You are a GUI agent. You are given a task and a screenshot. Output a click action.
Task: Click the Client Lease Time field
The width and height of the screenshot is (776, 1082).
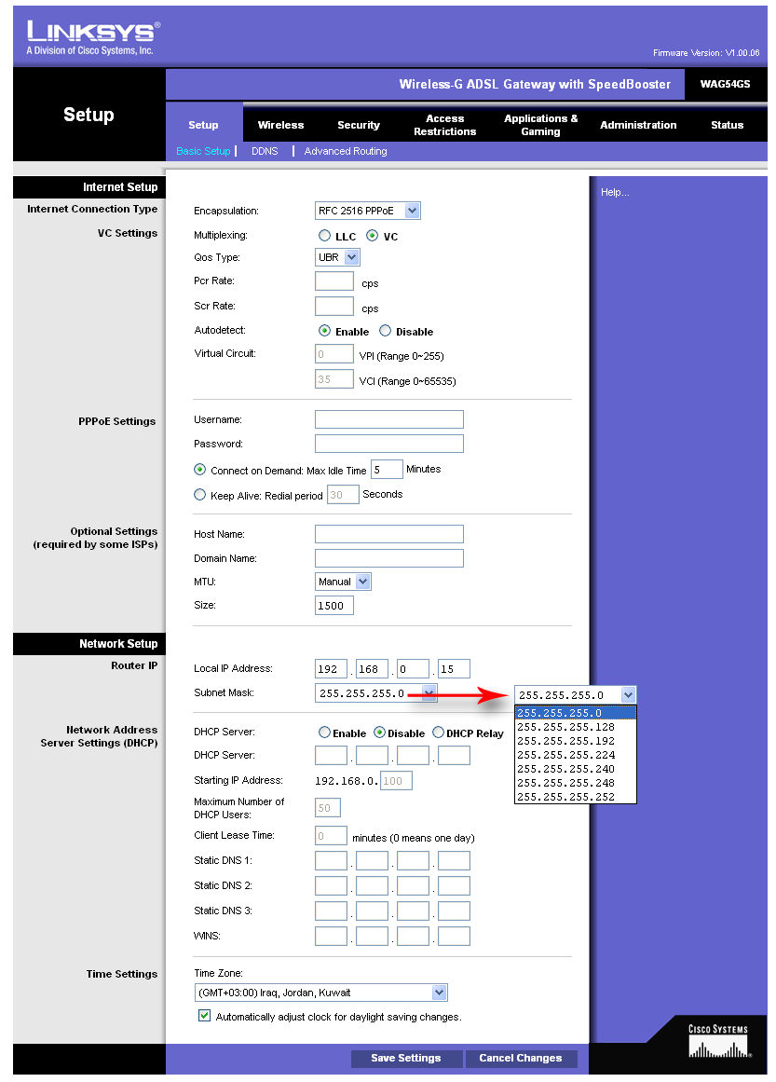coord(331,835)
